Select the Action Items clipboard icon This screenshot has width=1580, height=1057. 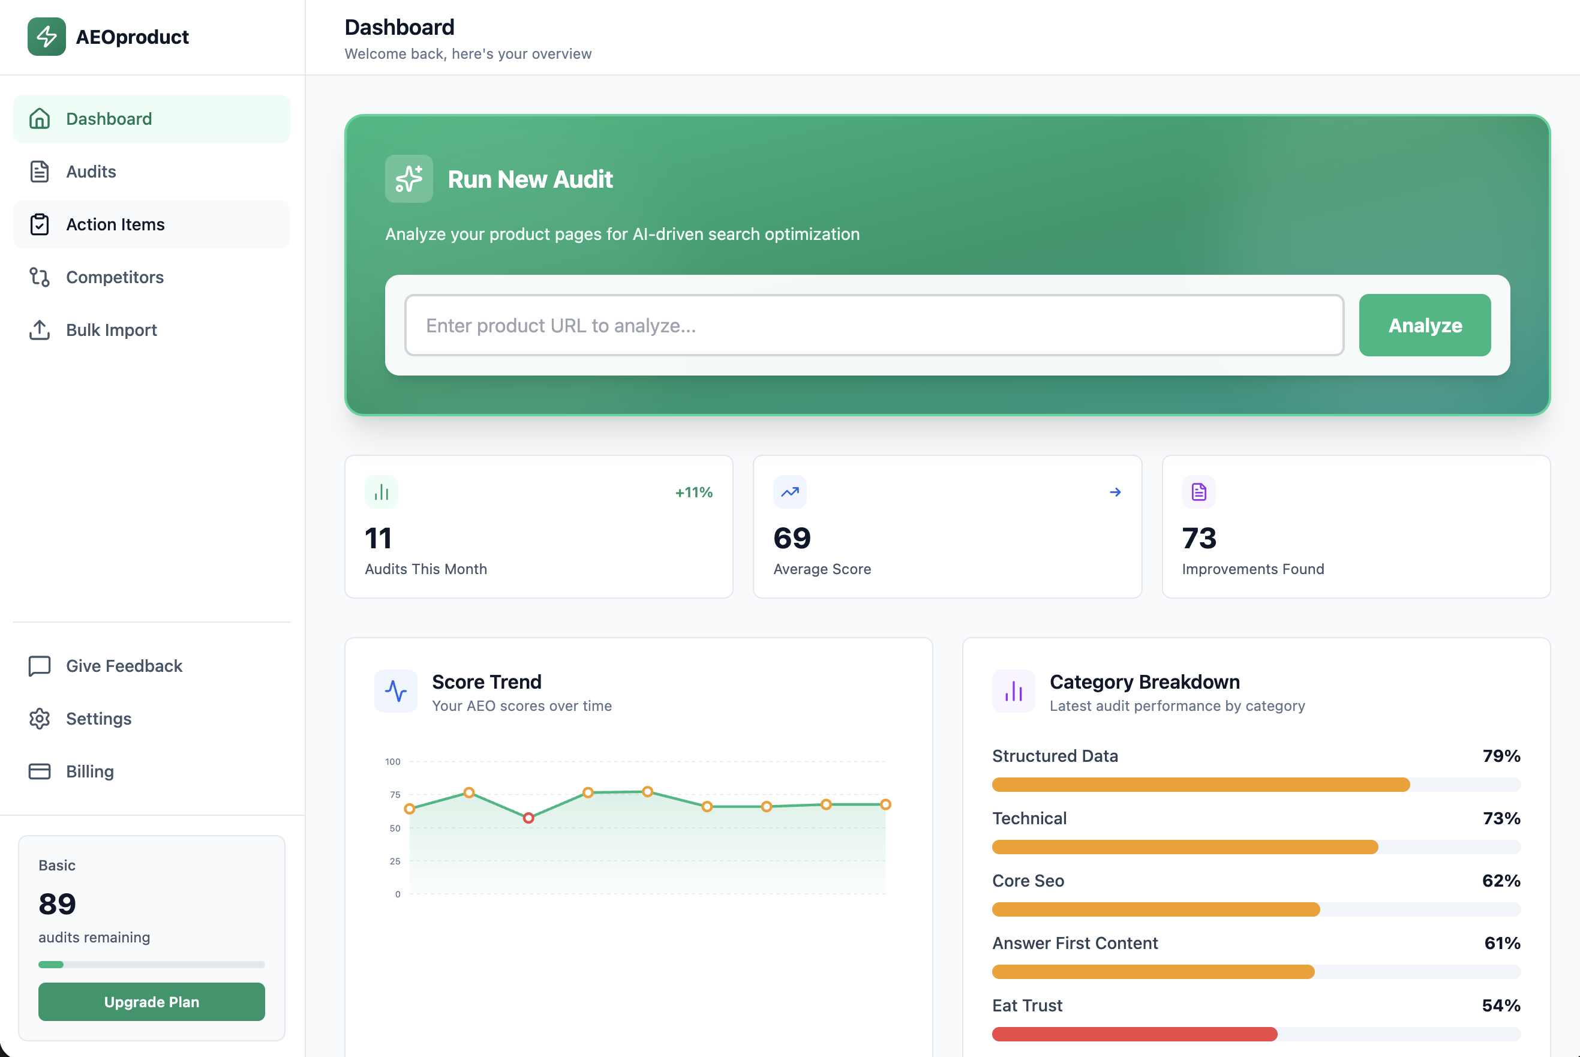pos(39,224)
